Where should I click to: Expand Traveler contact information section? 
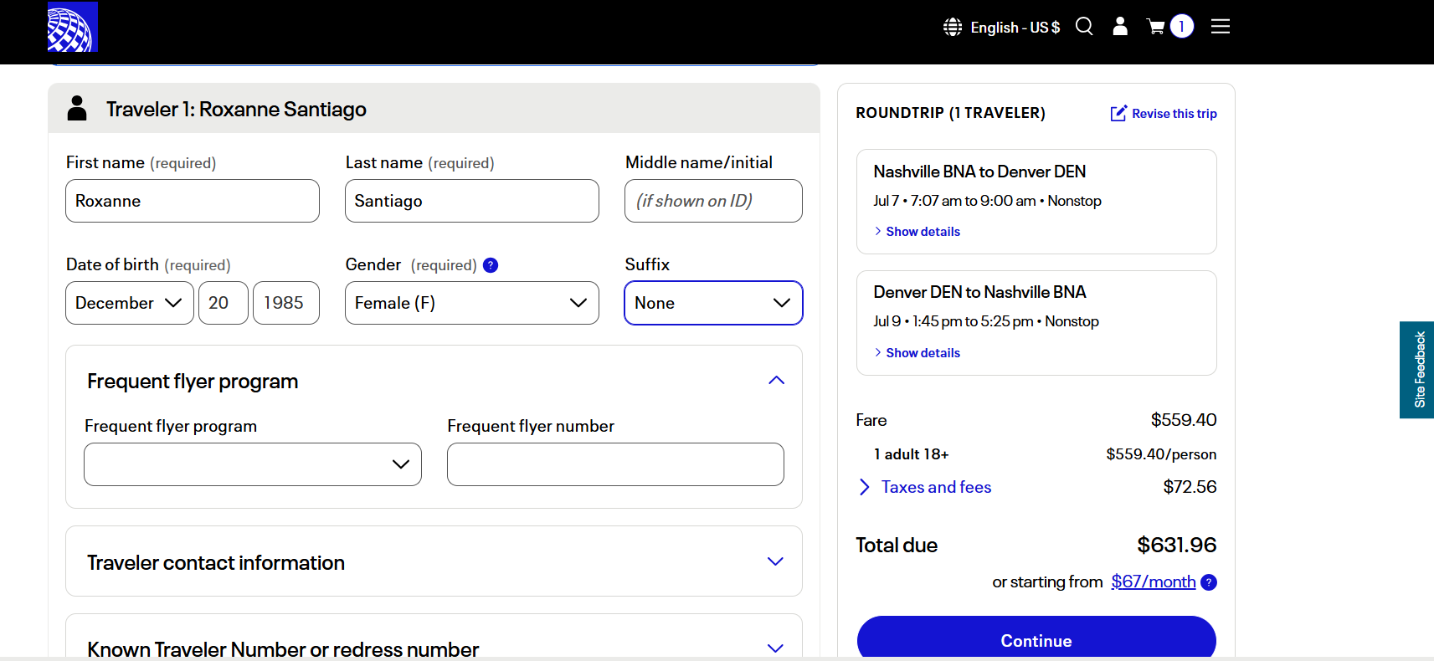point(775,561)
